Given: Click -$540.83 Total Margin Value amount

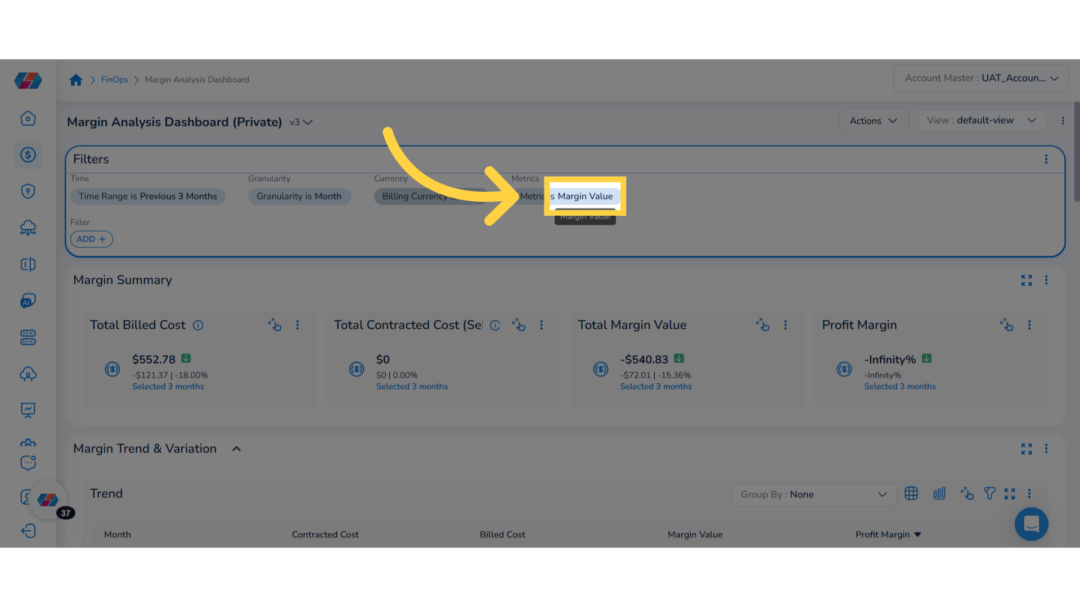Looking at the screenshot, I should [x=644, y=360].
